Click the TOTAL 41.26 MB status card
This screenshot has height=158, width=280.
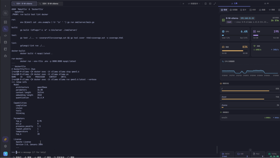pyautogui.click(x=273, y=155)
